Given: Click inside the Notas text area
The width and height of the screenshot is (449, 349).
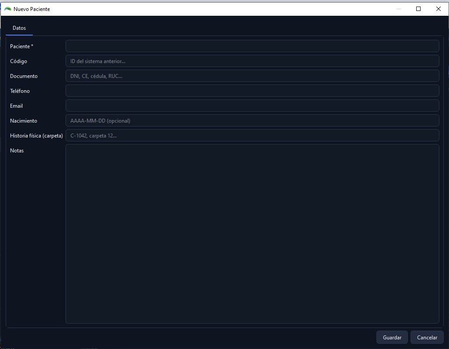Looking at the screenshot, I should [x=252, y=234].
